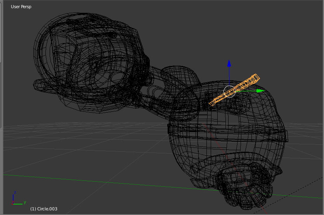Click the blue Z-axis manipulator arrow
This screenshot has width=324, height=215.
(x=229, y=63)
